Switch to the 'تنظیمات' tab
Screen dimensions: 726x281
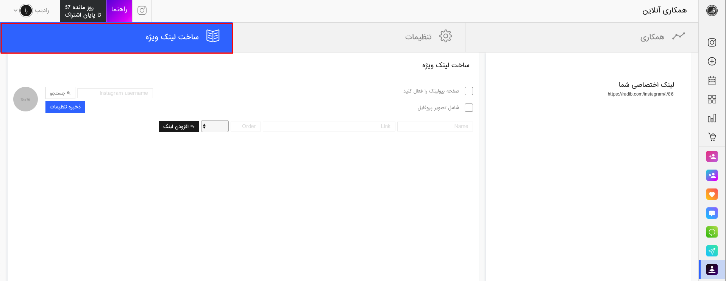coord(428,37)
